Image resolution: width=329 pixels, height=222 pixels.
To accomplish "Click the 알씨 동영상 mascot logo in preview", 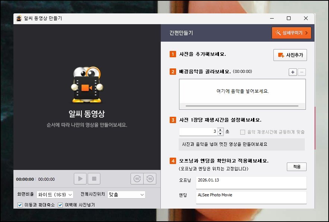I will point(87,84).
